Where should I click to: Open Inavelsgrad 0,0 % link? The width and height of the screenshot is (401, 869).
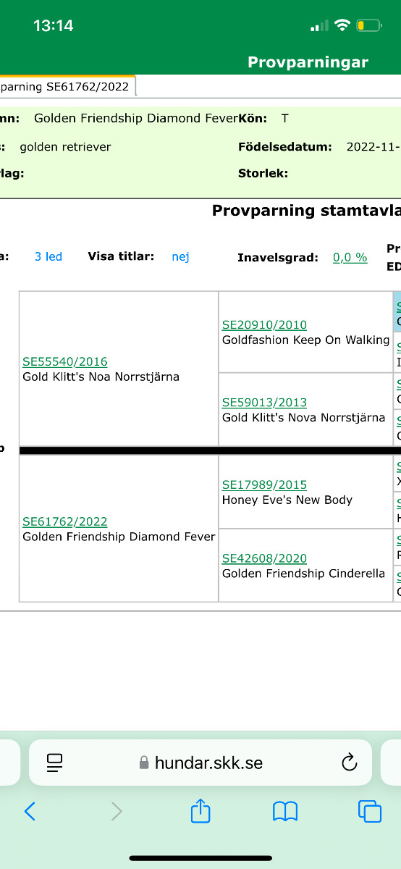pos(350,257)
